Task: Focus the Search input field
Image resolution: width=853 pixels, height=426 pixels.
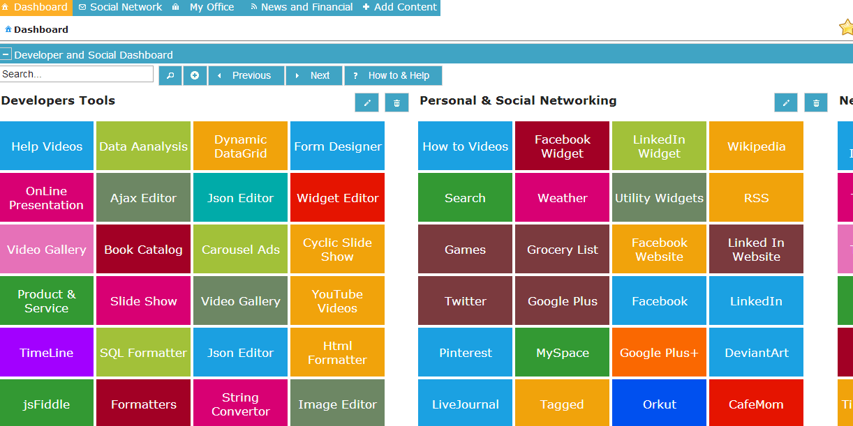Action: click(77, 74)
